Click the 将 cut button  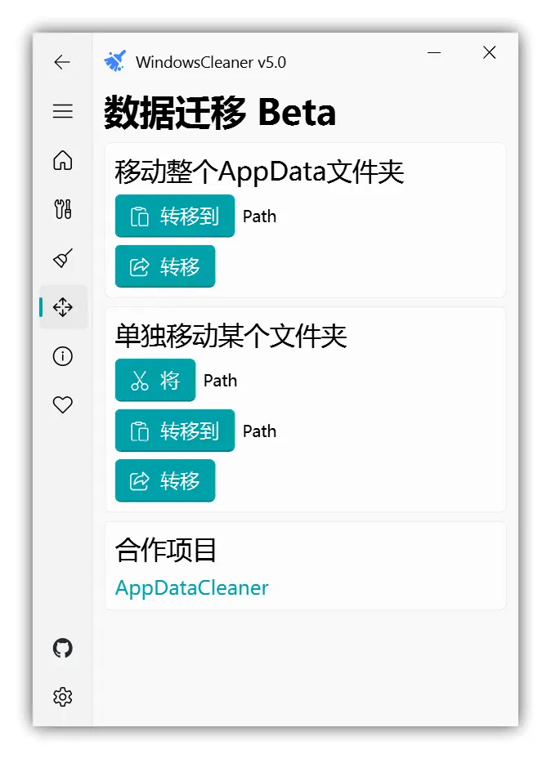(x=155, y=380)
